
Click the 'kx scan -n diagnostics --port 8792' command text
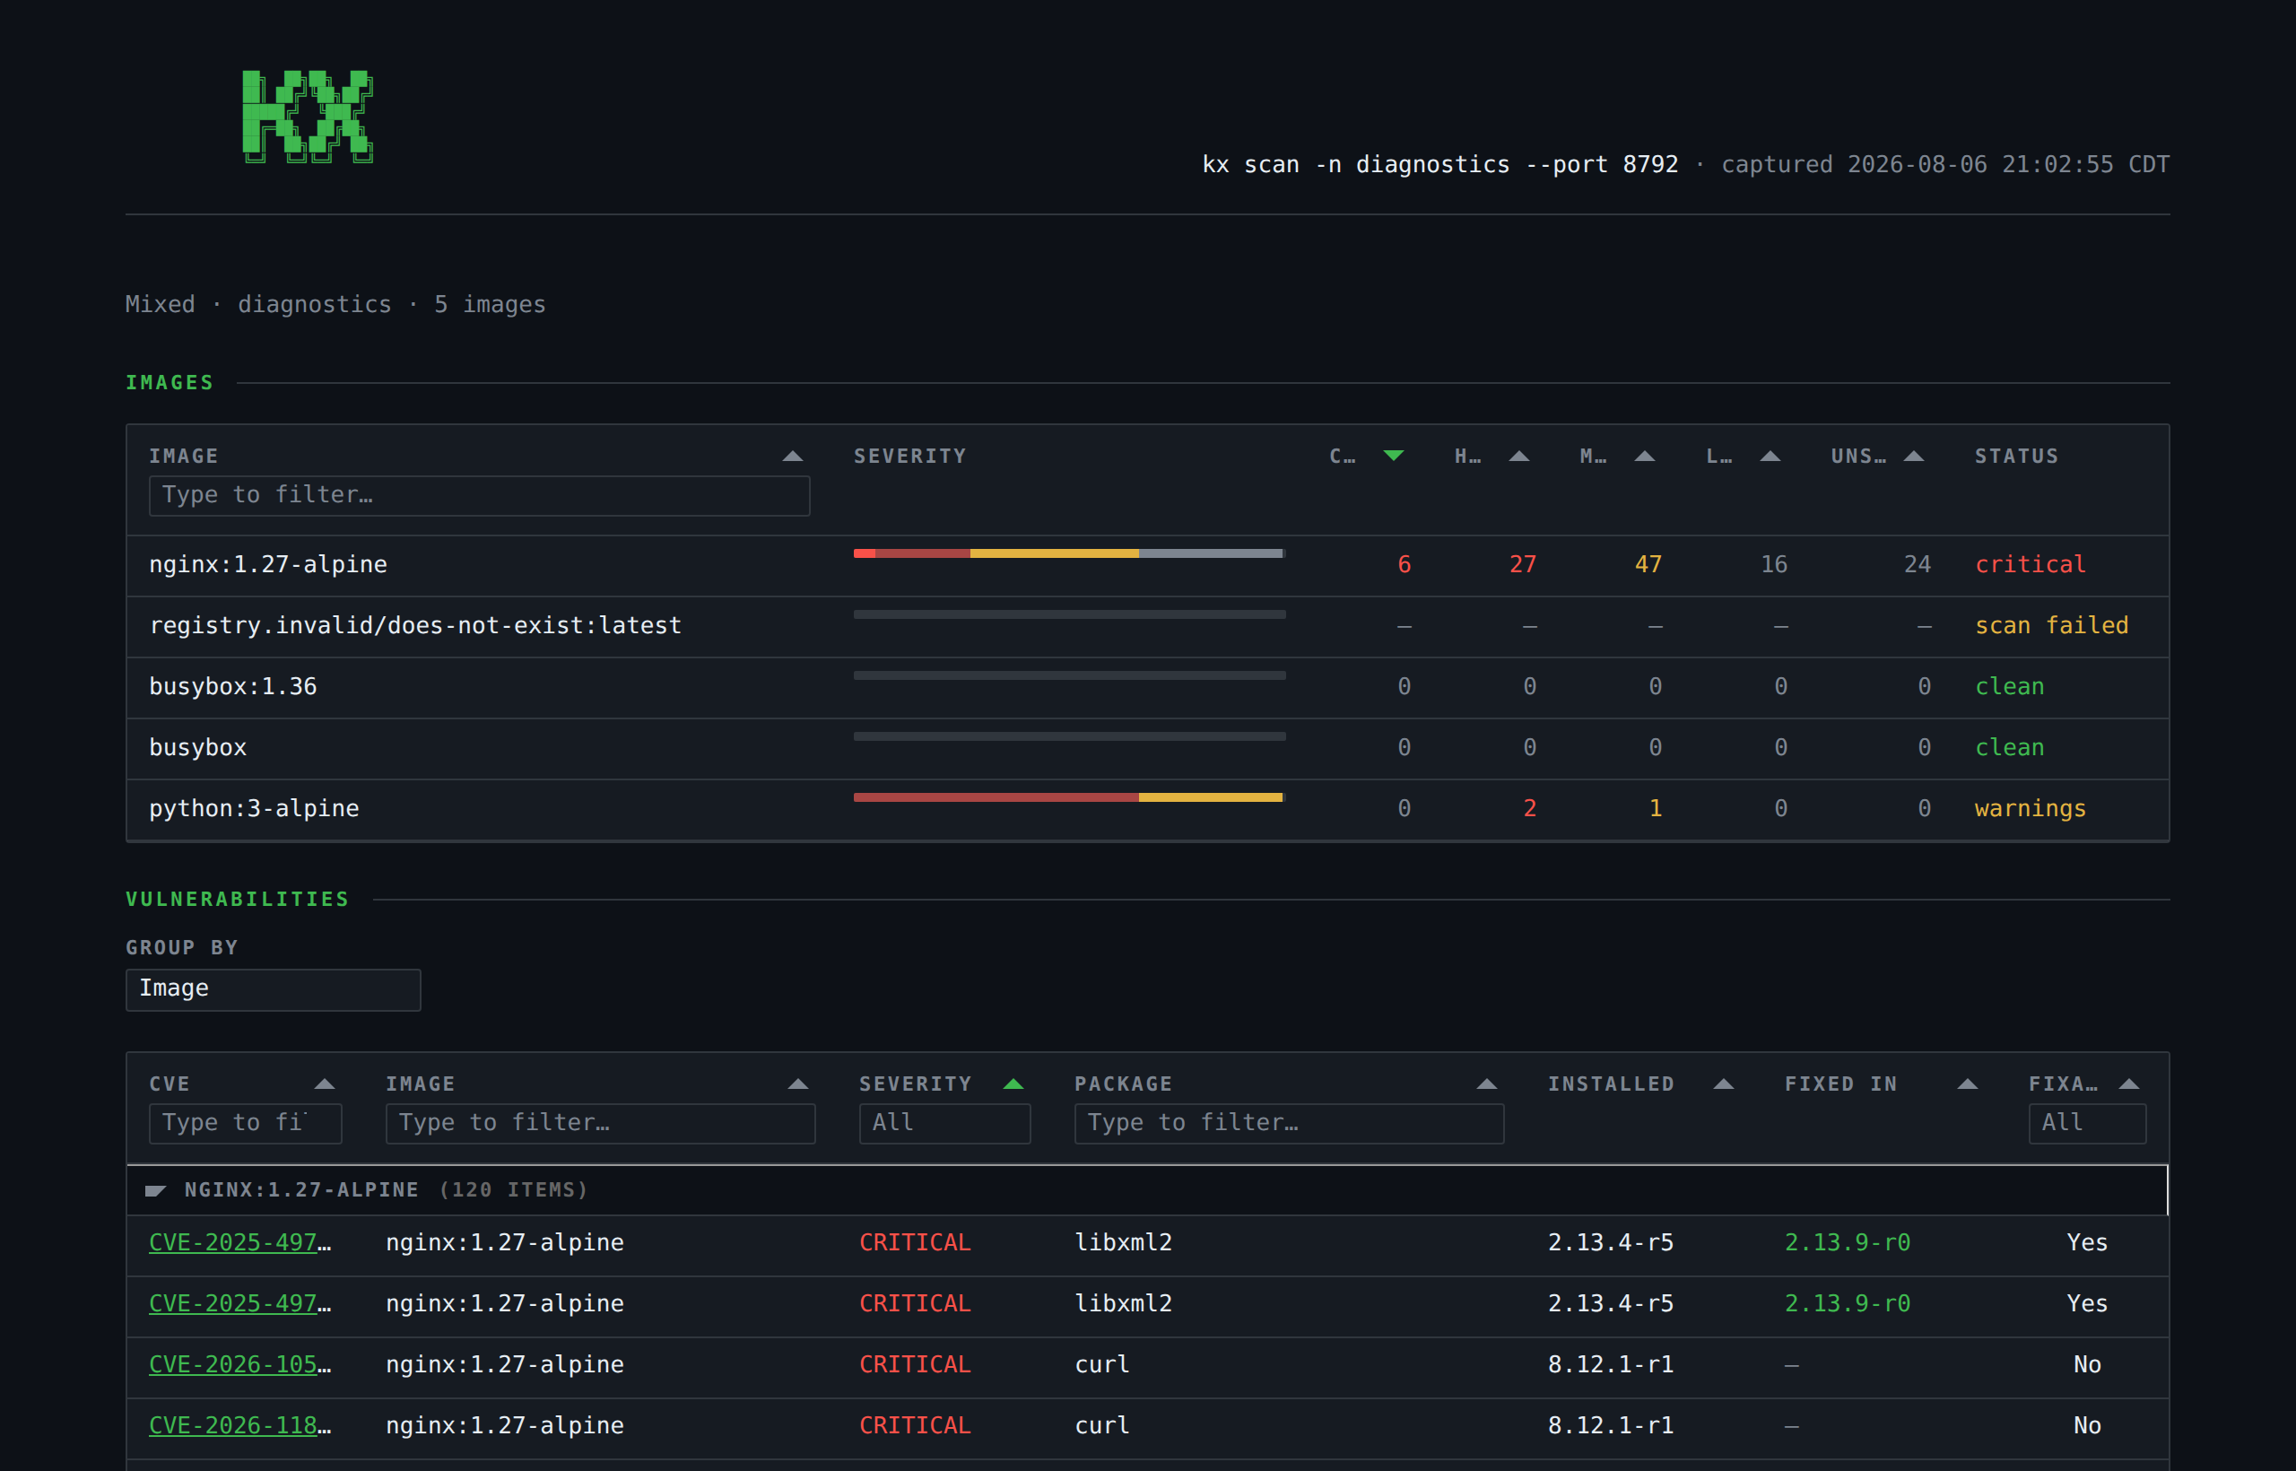1440,165
